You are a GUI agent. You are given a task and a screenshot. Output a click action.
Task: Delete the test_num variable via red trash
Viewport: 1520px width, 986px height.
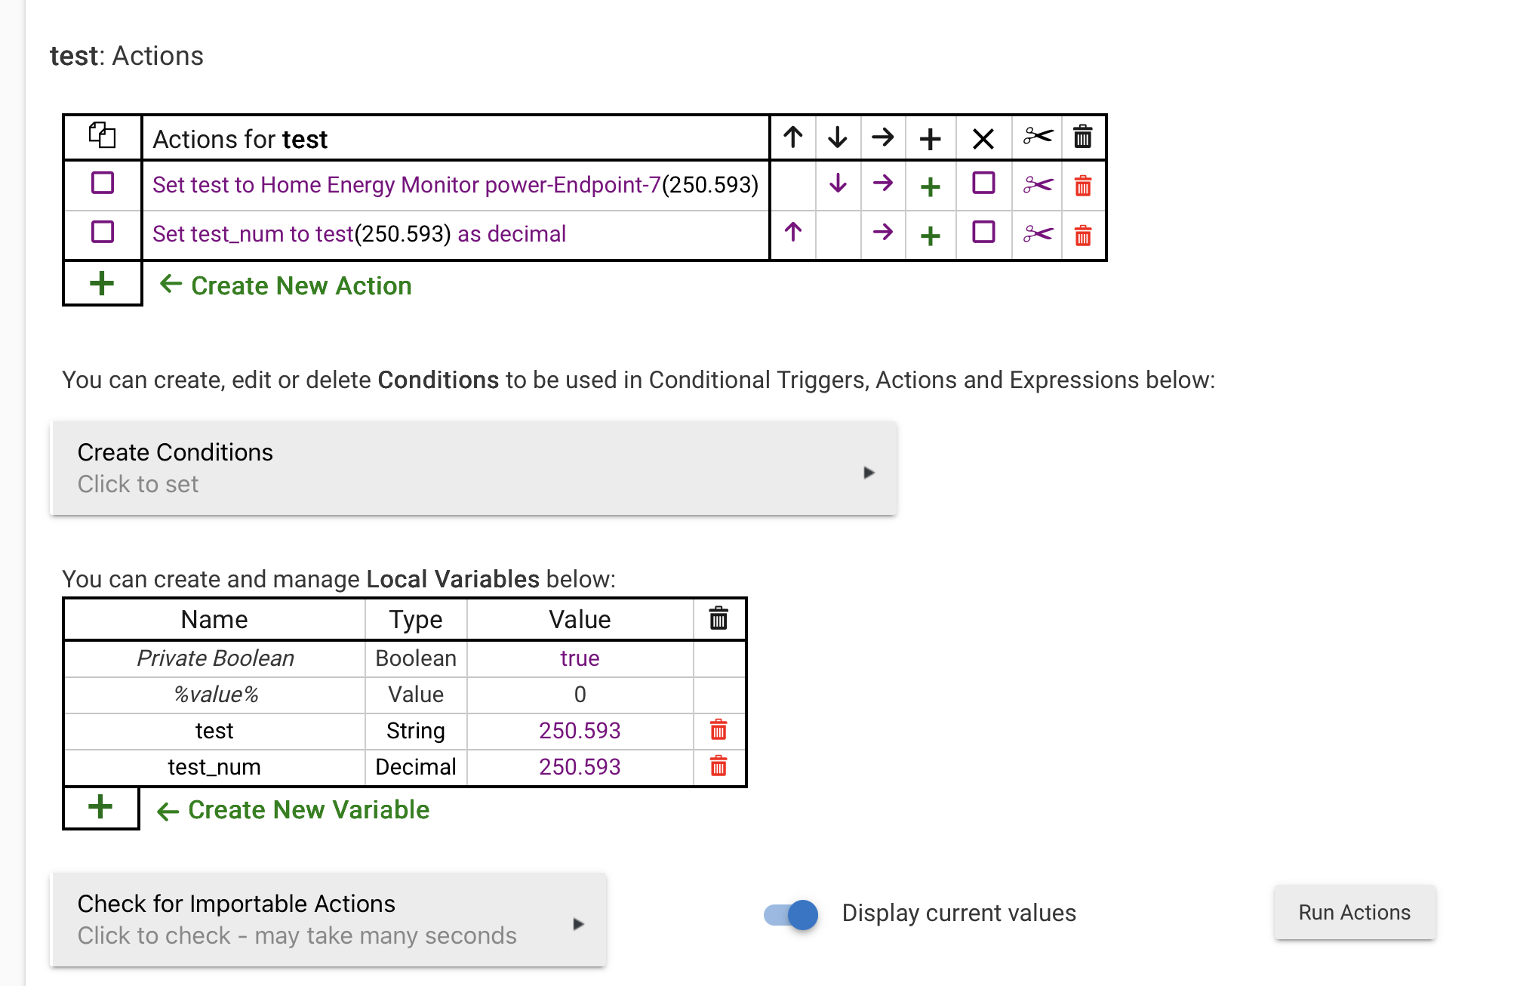(x=718, y=766)
